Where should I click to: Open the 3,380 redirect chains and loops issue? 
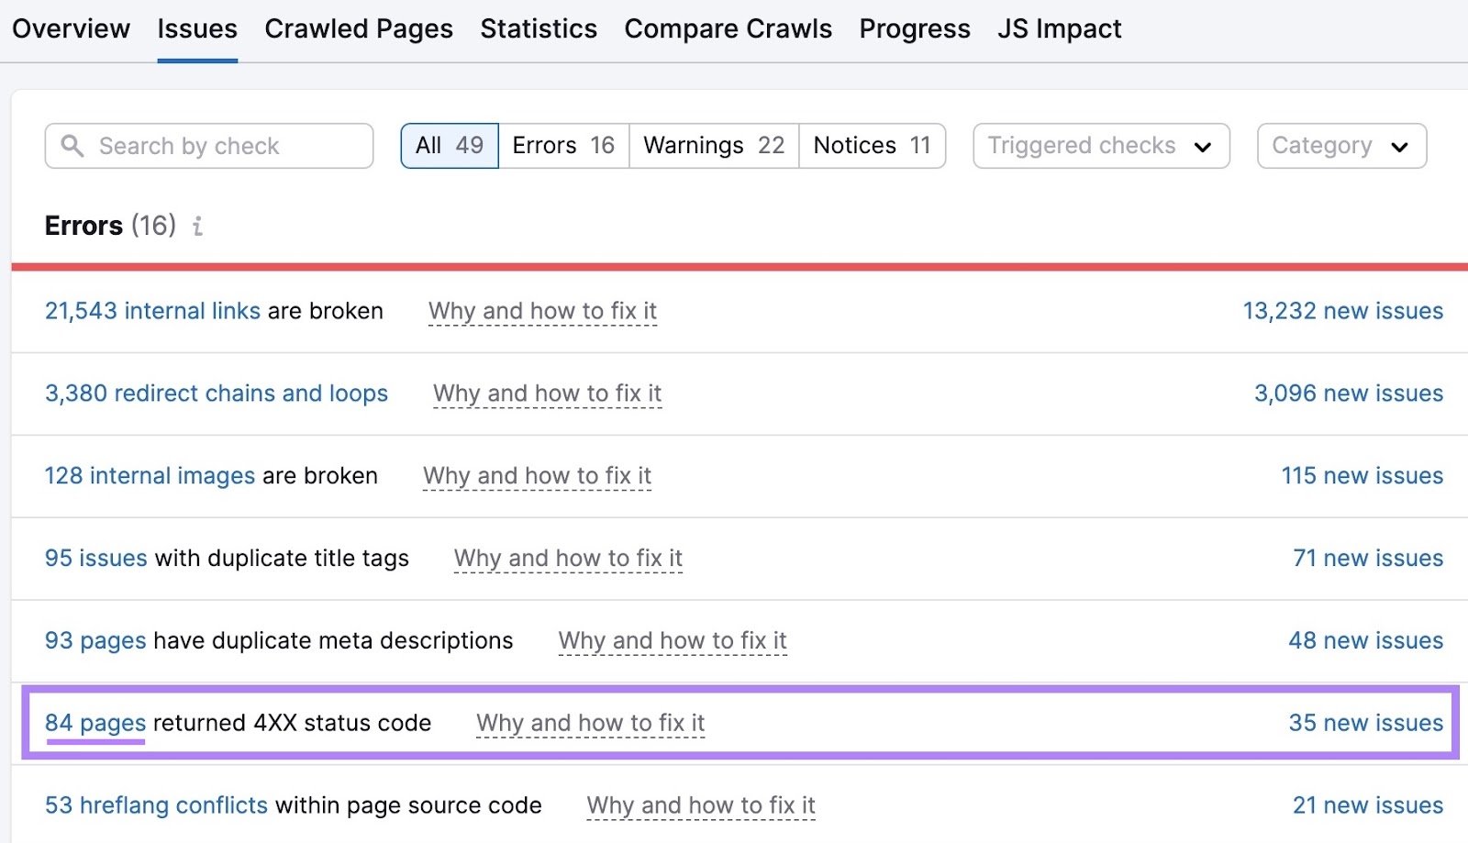point(217,394)
